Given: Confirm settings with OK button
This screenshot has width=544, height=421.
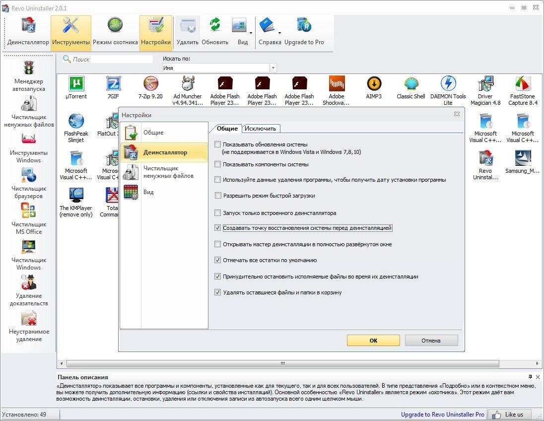Looking at the screenshot, I should 373,341.
